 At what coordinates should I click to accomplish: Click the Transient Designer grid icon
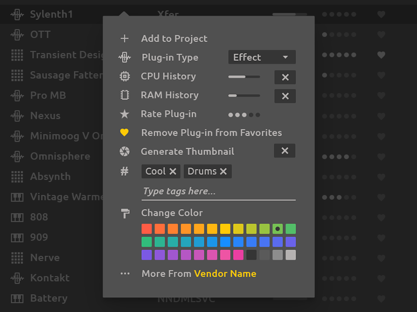pyautogui.click(x=16, y=55)
